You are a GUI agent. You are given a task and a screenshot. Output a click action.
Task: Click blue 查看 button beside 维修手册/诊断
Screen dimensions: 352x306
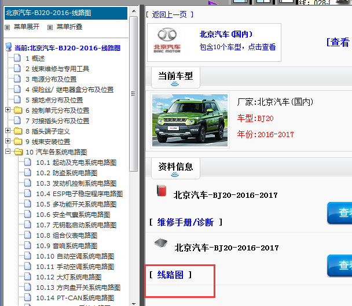click(339, 213)
